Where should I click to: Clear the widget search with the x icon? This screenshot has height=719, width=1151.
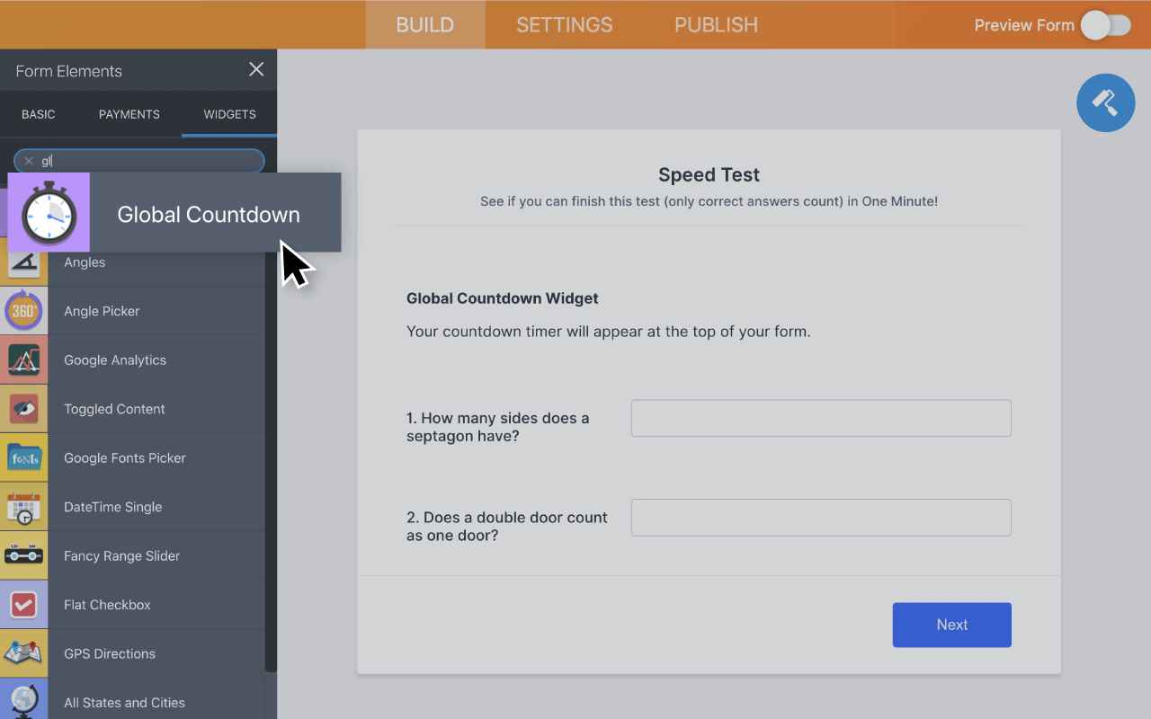pos(29,161)
